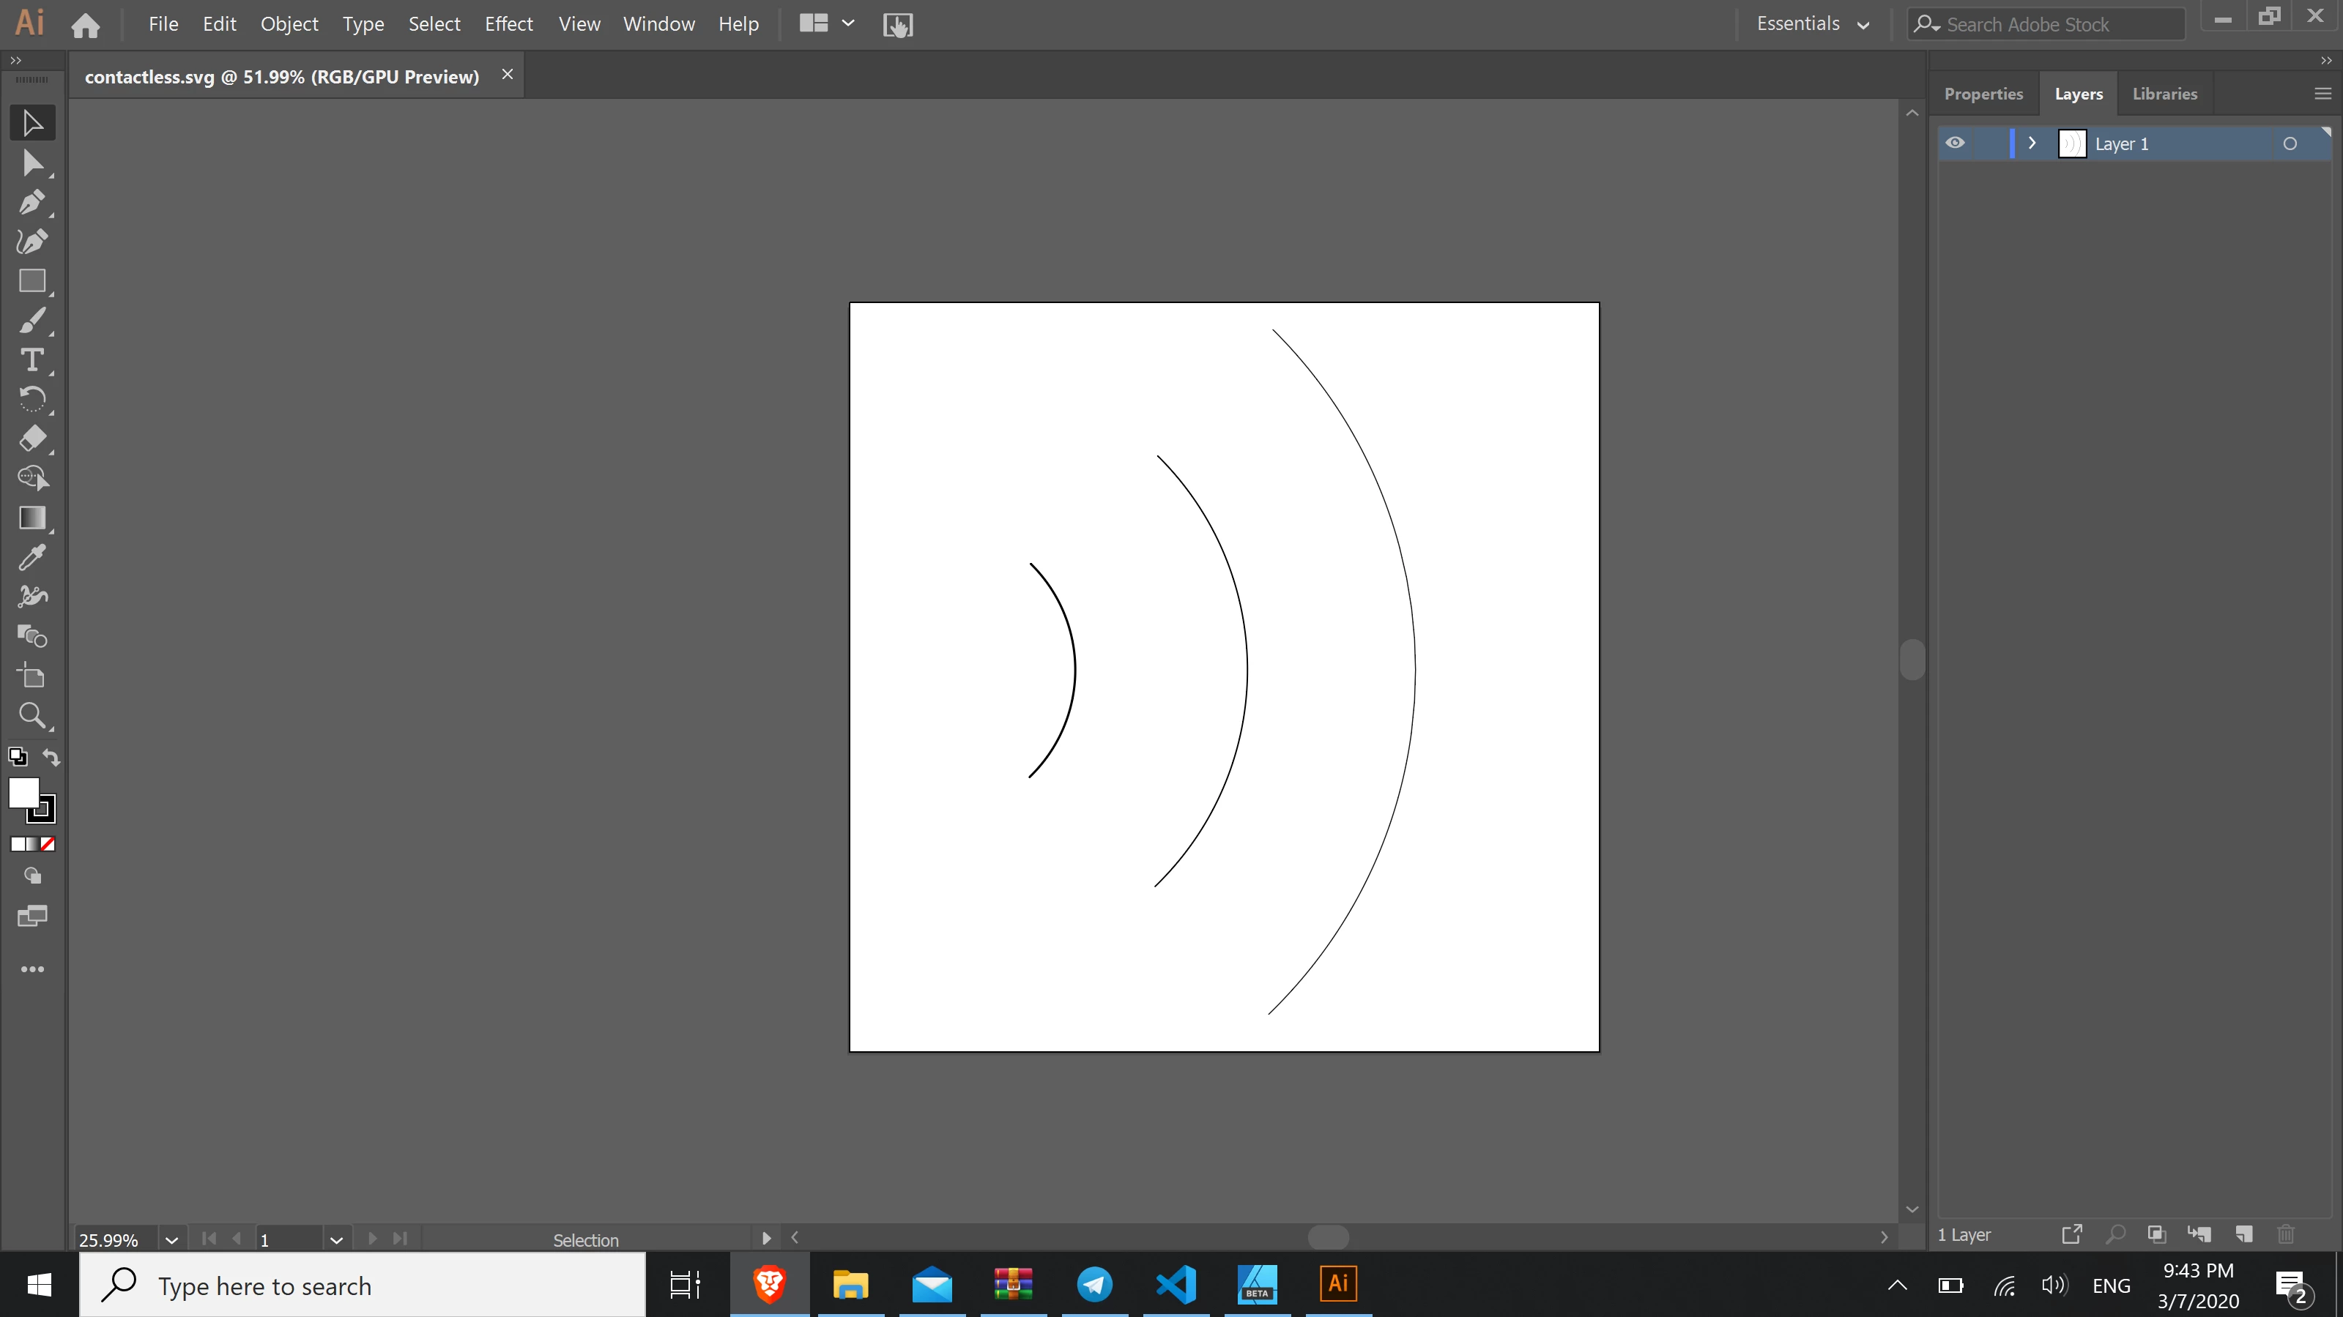Screen dimensions: 2343x1317
Task: Select the Eraser tool
Action: coord(31,439)
